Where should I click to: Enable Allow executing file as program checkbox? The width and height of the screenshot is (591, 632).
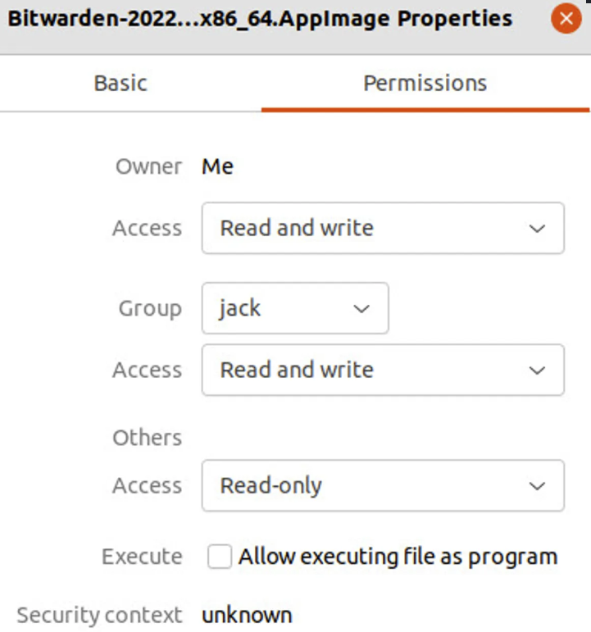220,557
